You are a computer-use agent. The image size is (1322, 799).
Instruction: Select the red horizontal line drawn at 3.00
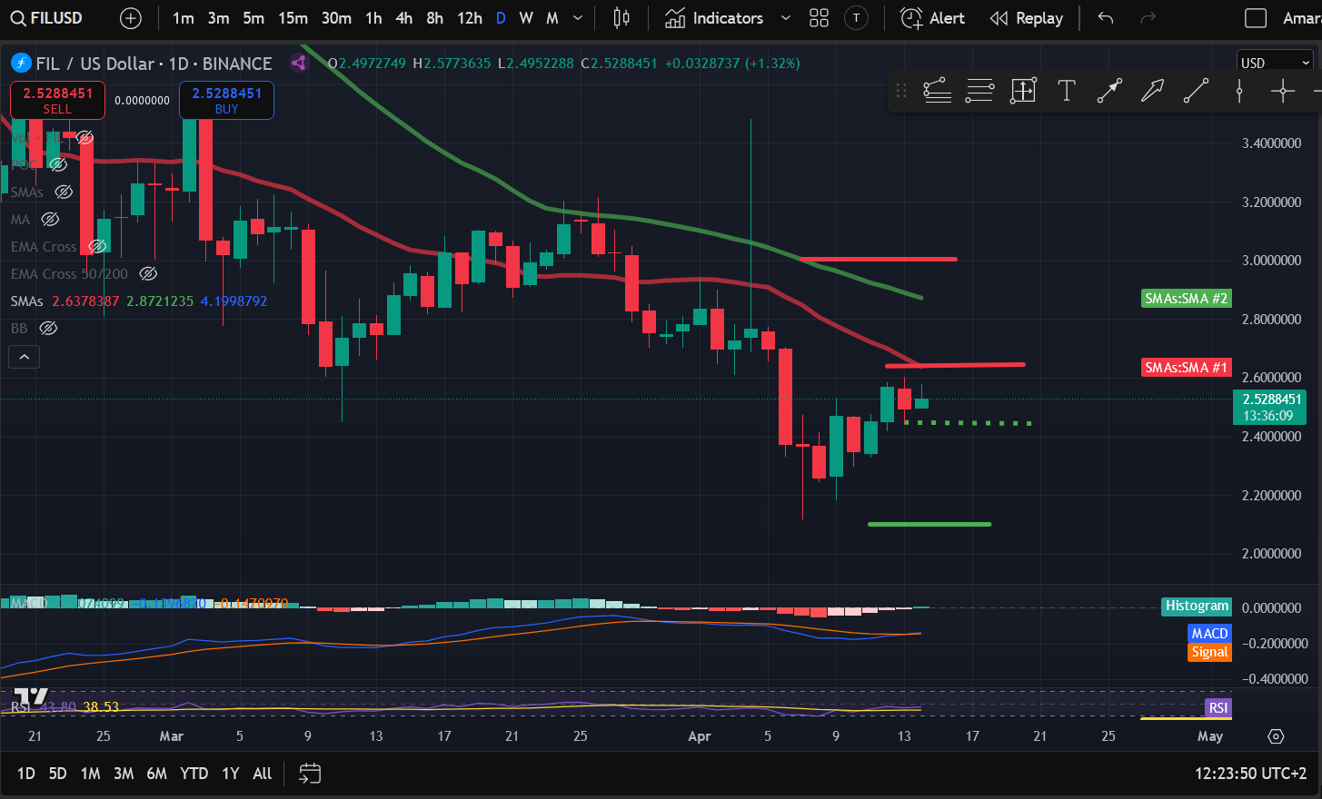coord(878,259)
